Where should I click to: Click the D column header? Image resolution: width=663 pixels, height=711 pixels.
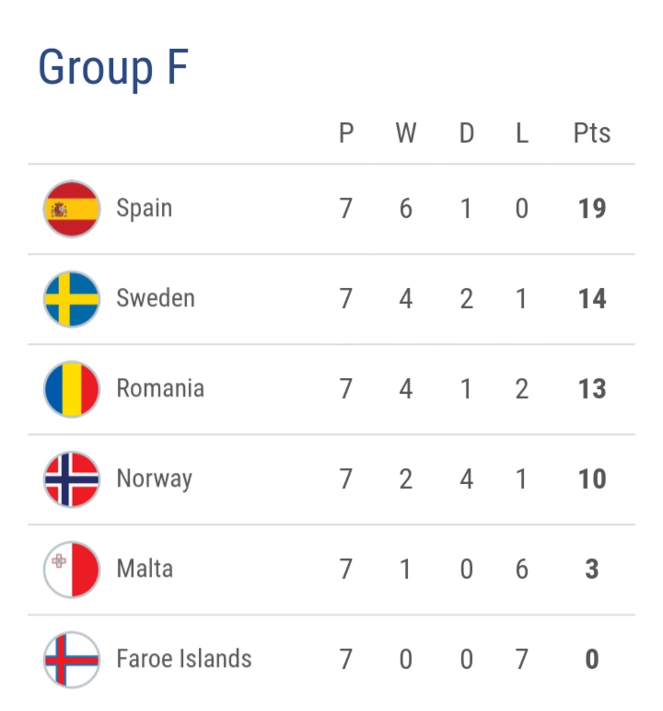[x=467, y=133]
